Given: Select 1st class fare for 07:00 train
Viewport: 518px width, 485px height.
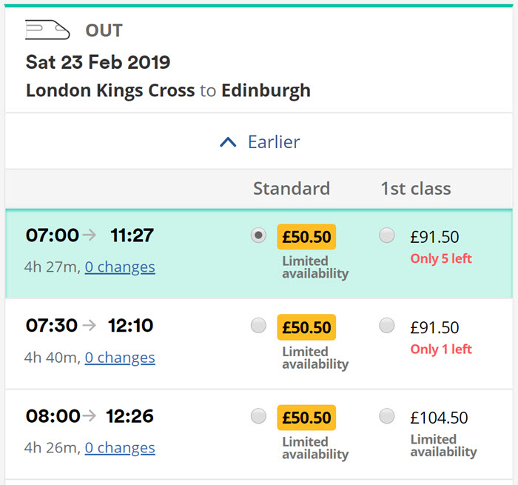Looking at the screenshot, I should tap(387, 235).
